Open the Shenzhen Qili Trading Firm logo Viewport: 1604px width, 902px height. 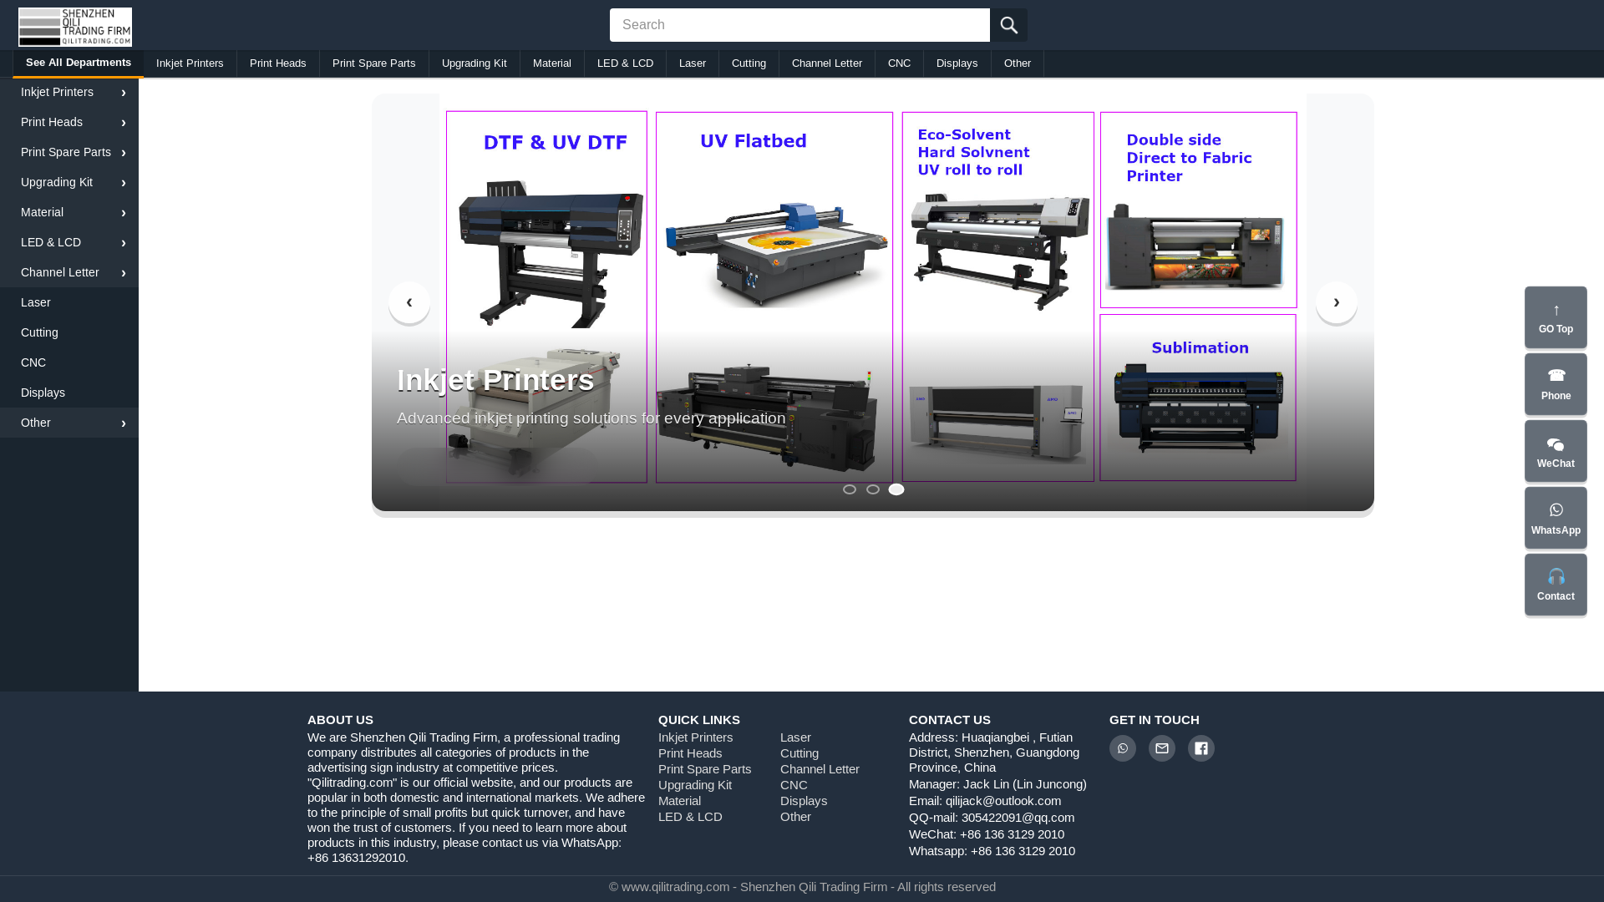pos(75,27)
